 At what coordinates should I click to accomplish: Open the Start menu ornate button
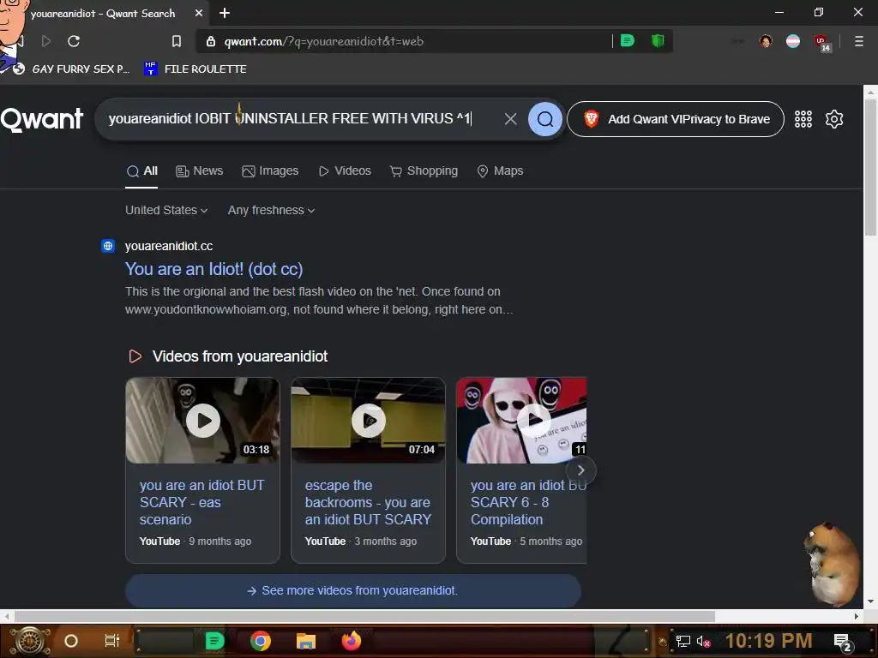click(30, 641)
